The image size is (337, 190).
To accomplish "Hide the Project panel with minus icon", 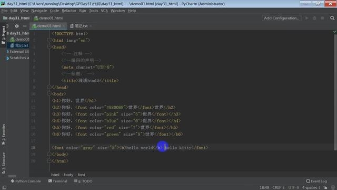I will click(x=25, y=26).
